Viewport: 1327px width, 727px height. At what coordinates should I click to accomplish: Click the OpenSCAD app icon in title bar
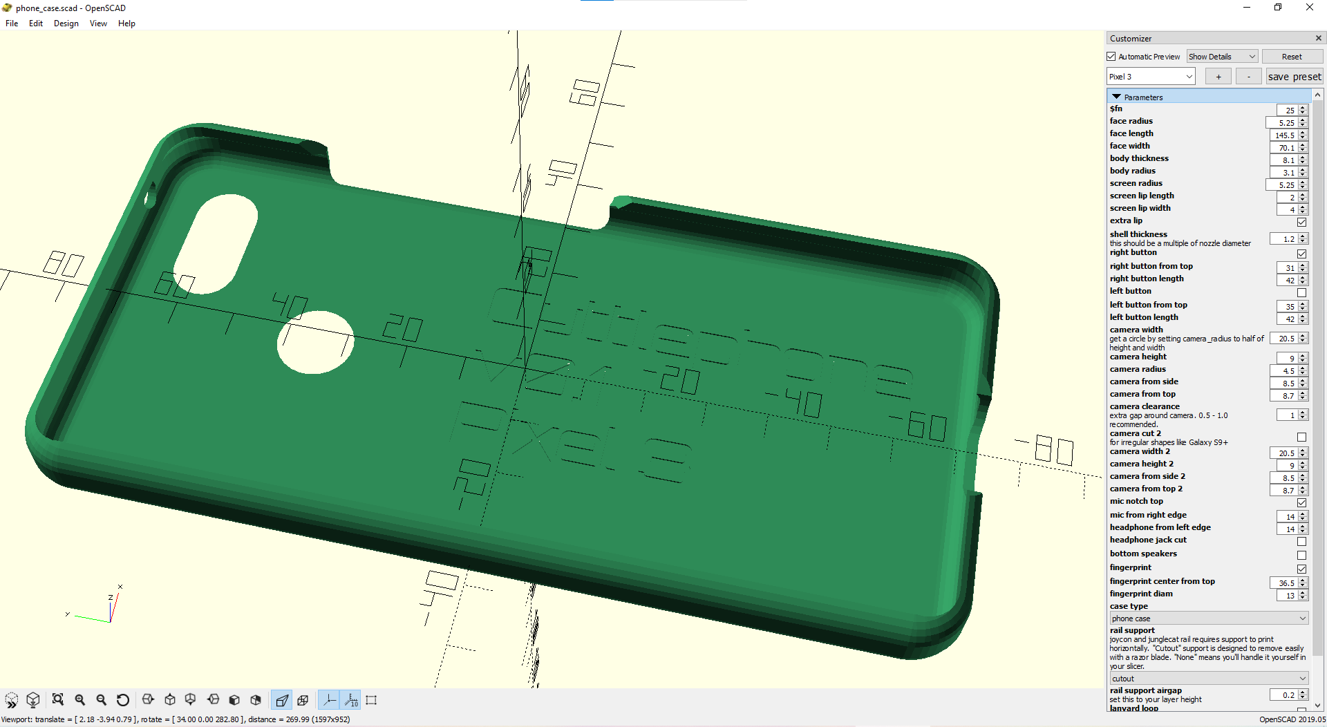[7, 8]
